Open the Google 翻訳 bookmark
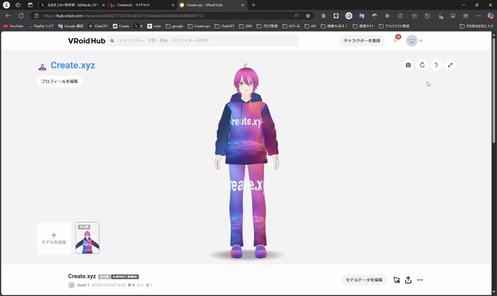Image resolution: width=497 pixels, height=296 pixels. pos(71,26)
